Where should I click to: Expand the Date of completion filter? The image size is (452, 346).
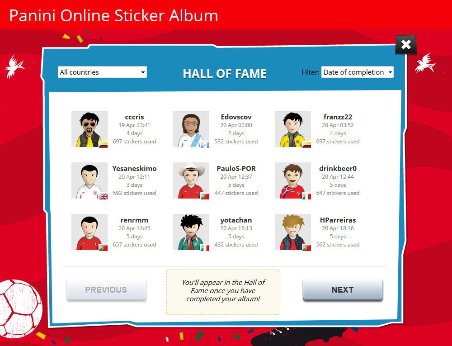click(358, 72)
